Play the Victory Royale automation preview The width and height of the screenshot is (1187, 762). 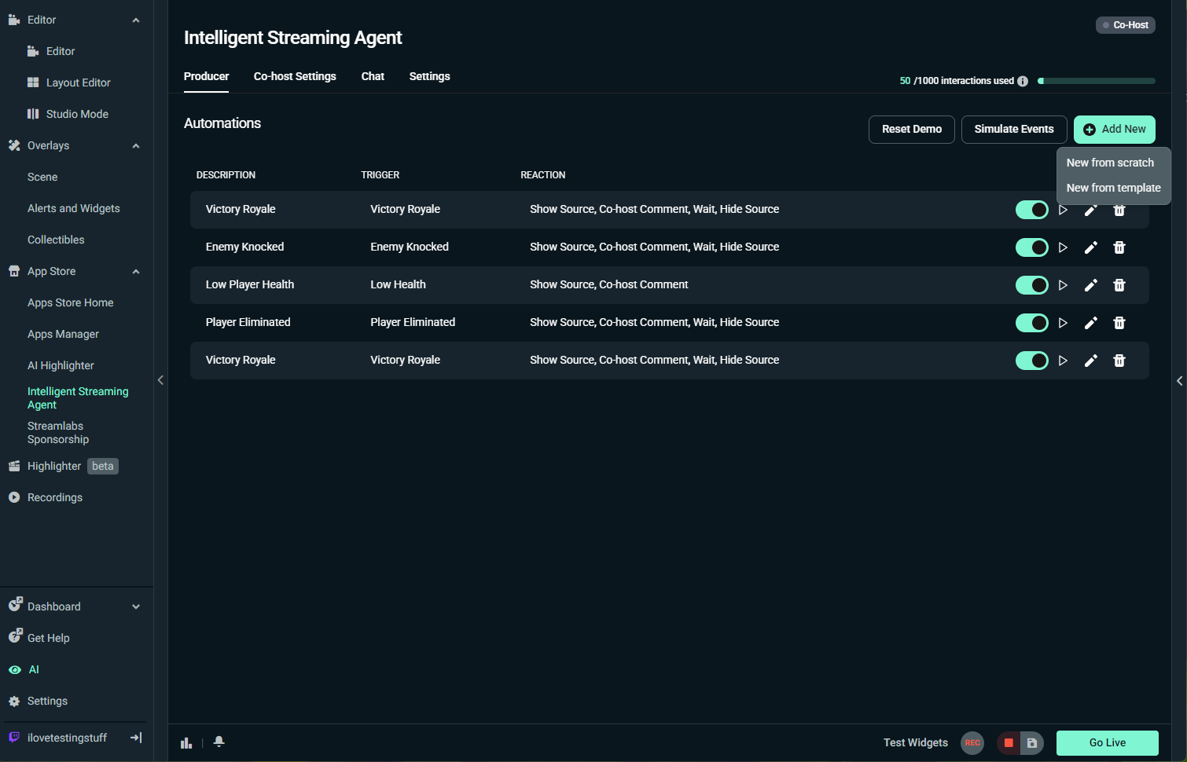coord(1064,210)
